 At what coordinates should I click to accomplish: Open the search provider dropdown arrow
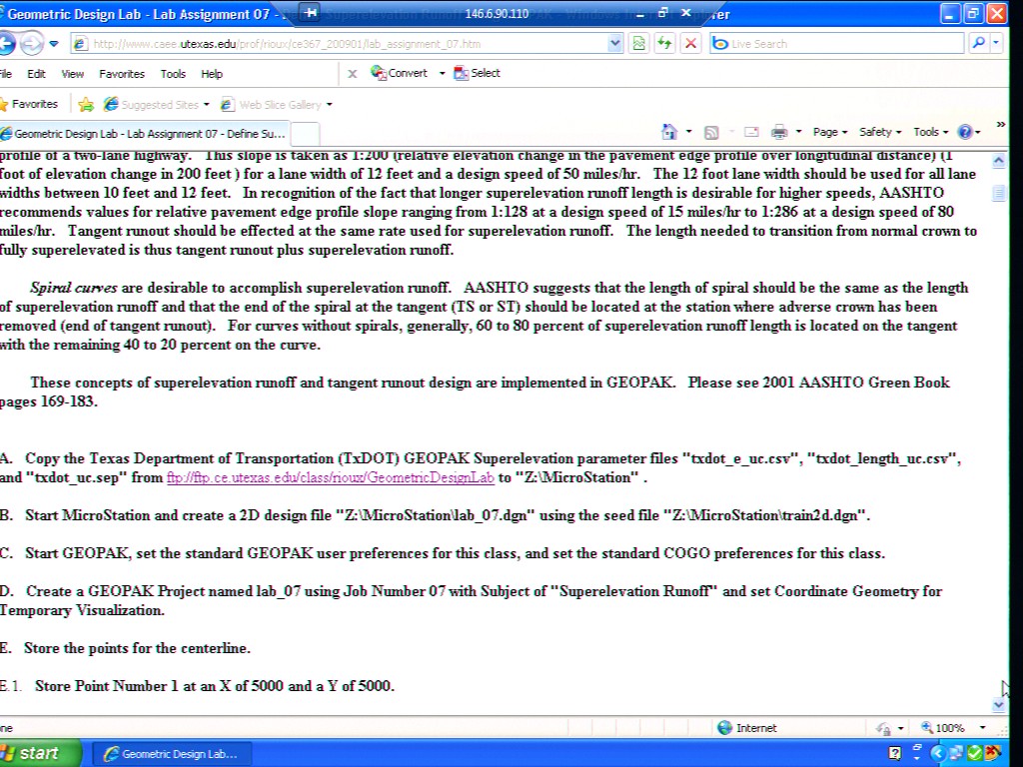(x=996, y=43)
